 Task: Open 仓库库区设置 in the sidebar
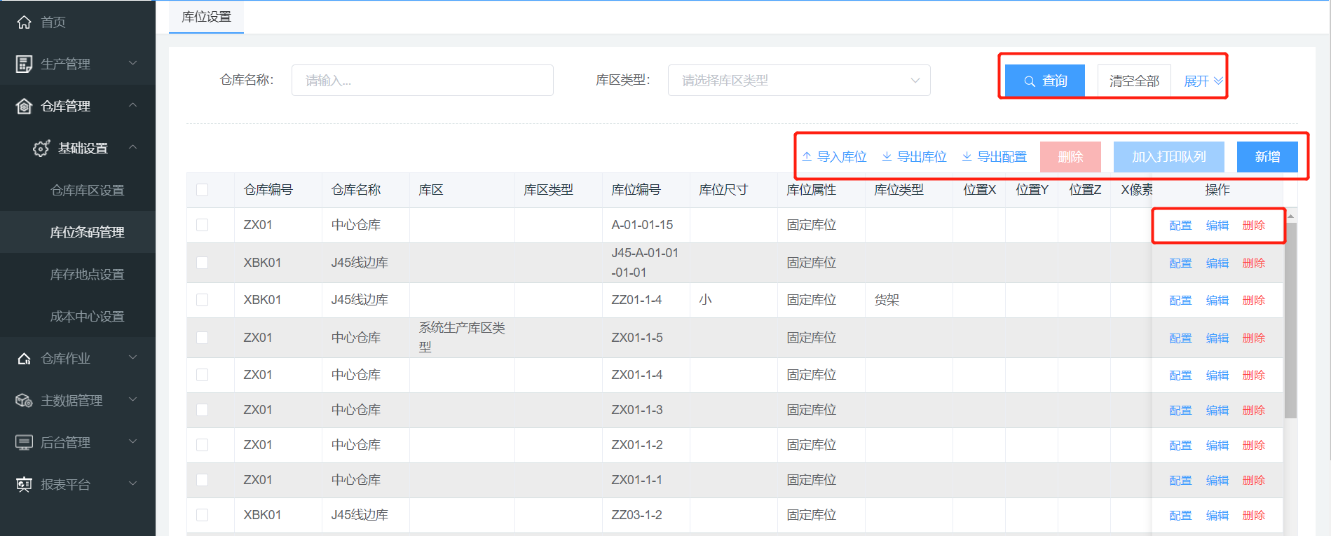pyautogui.click(x=87, y=191)
